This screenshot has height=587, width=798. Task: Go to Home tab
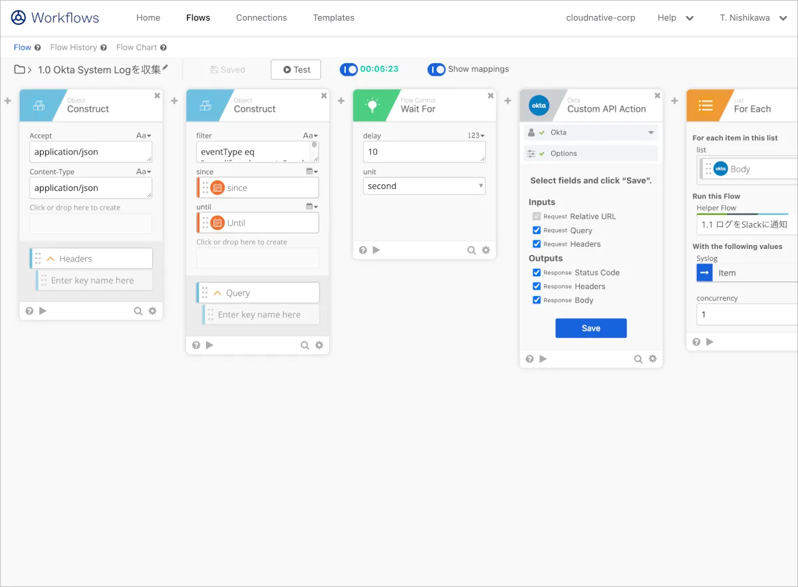(148, 18)
